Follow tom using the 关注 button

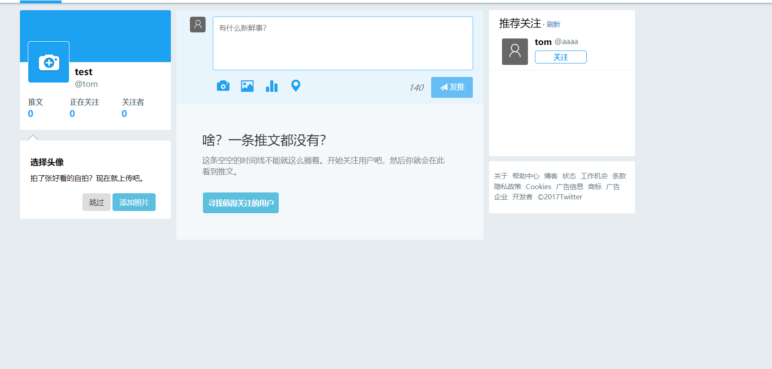coord(561,57)
